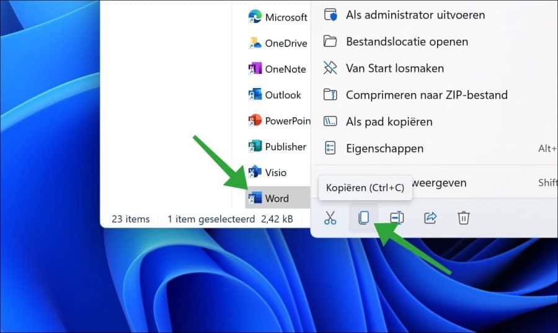Click the Share icon
This screenshot has width=558, height=333.
click(x=430, y=218)
